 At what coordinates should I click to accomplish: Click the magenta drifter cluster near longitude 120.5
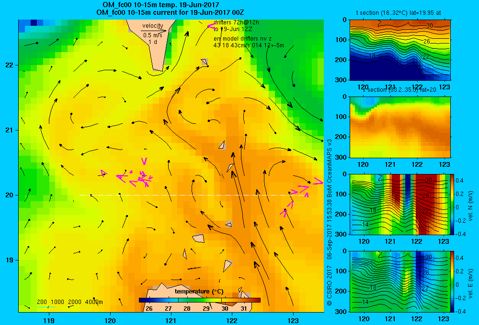144,177
